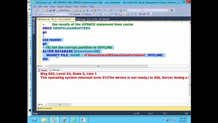Show the open documents list arrow

(190, 19)
